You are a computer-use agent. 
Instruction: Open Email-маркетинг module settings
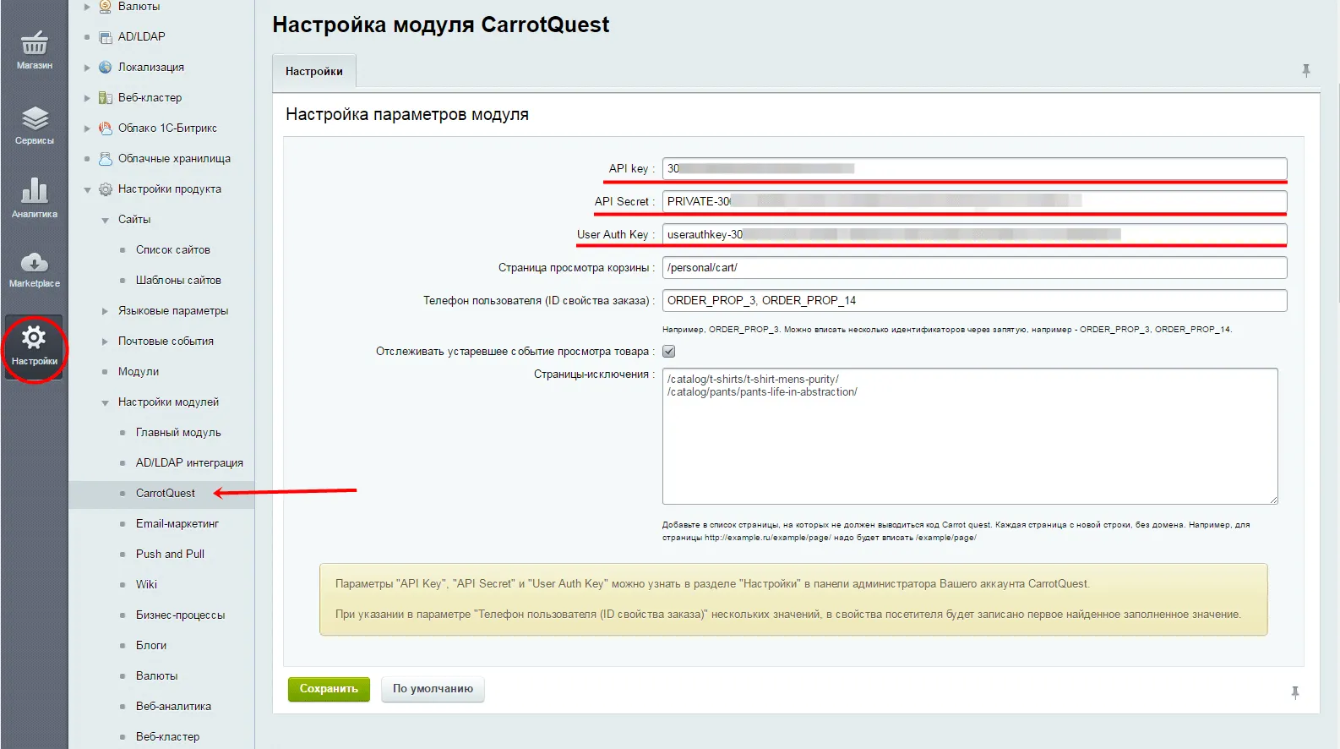point(177,523)
